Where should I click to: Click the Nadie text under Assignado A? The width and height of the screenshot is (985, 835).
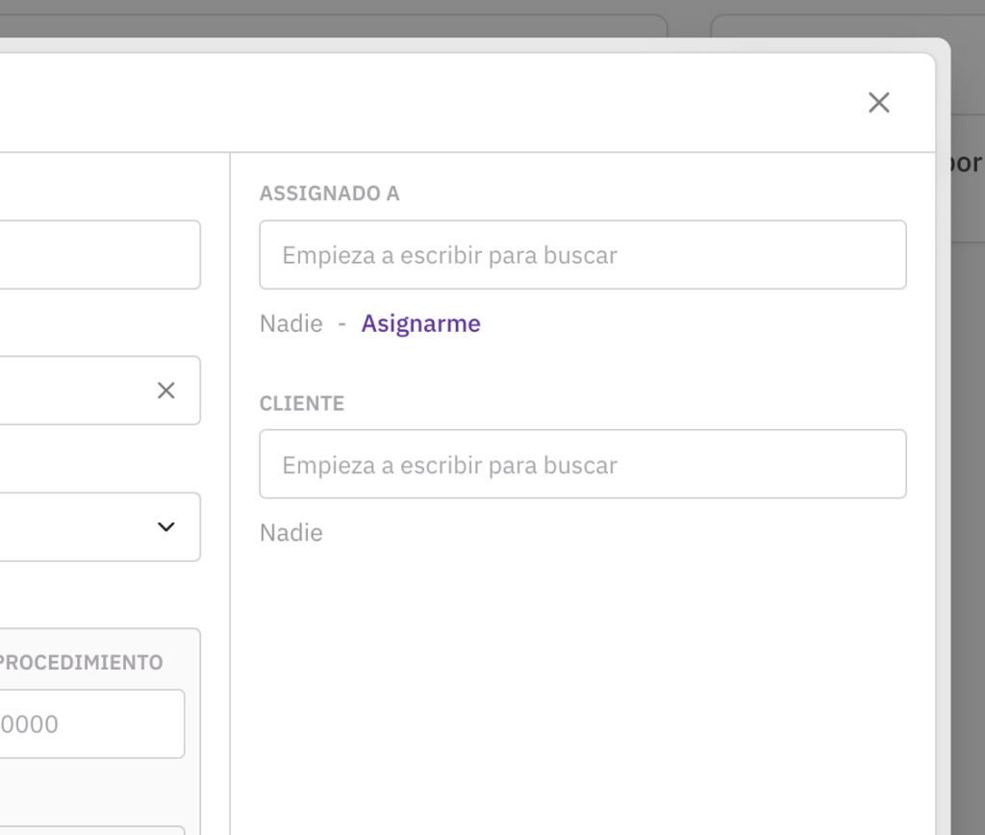point(290,324)
